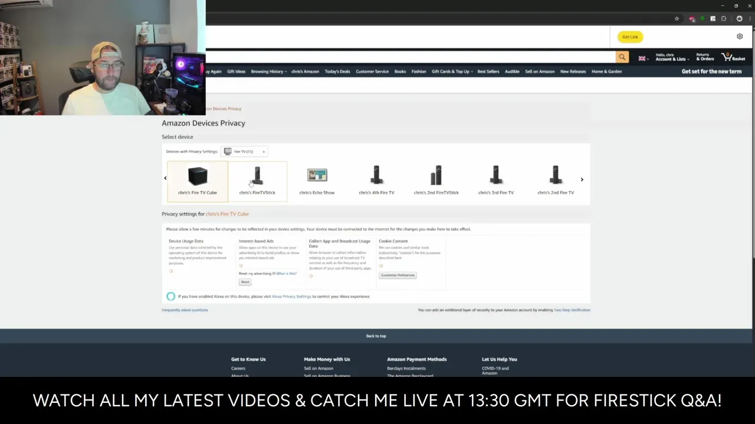Open the Amazon basket cart icon
The image size is (755, 424).
[733, 57]
